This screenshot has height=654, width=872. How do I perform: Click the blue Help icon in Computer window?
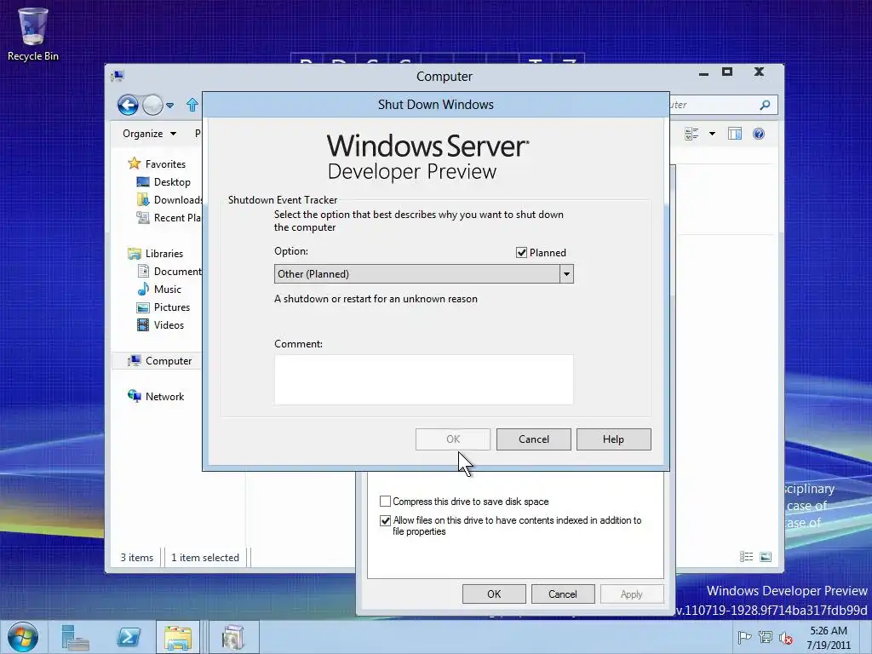(759, 134)
